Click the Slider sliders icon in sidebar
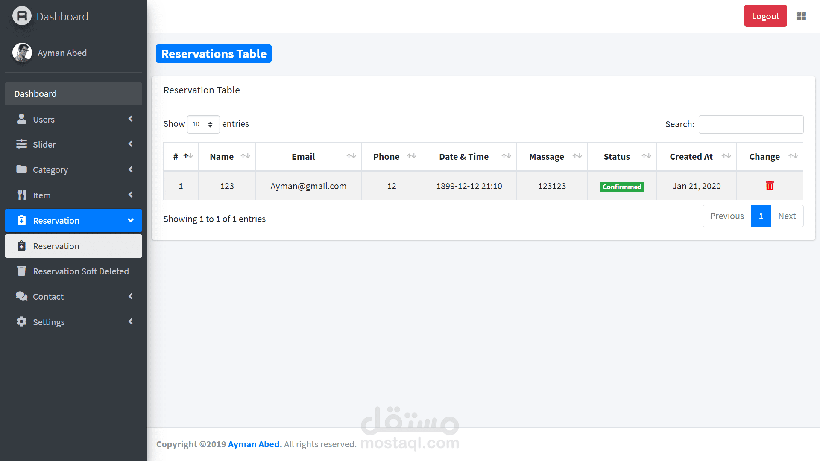Image resolution: width=820 pixels, height=461 pixels. [21, 144]
